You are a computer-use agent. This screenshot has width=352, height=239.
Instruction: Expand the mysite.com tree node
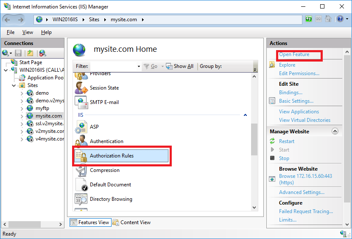[22, 116]
